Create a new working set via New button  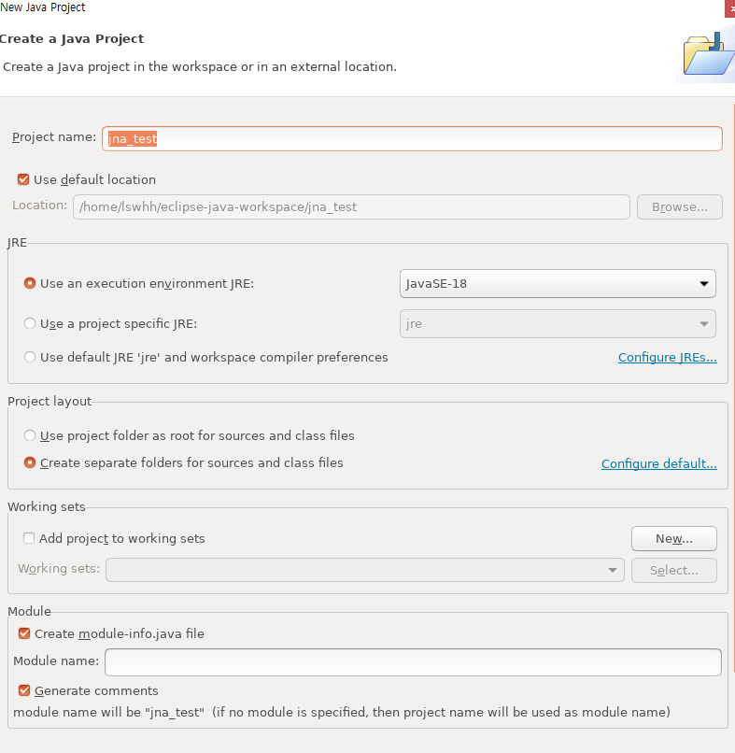point(673,538)
